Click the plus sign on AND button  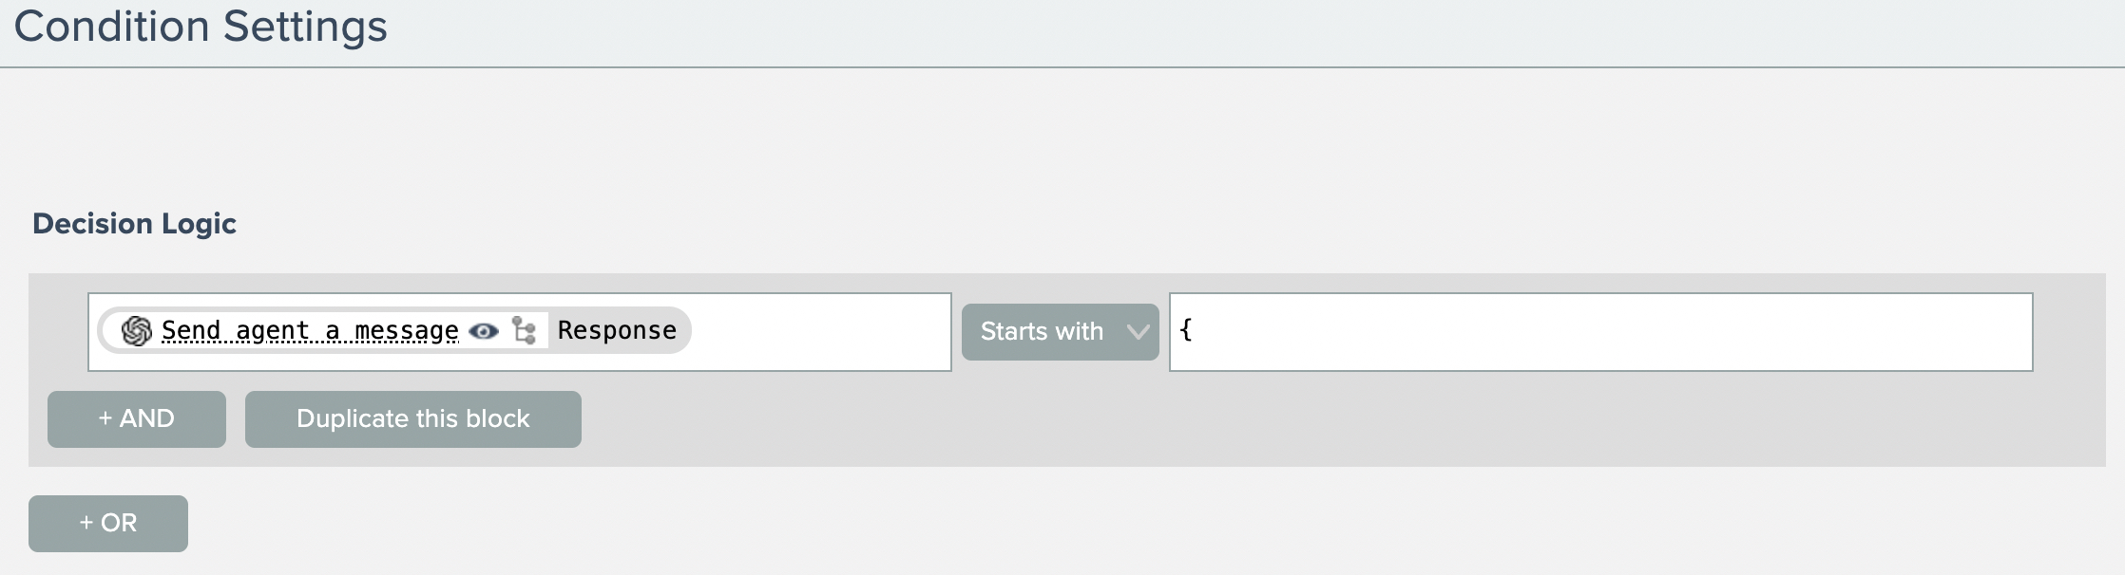[x=105, y=418]
